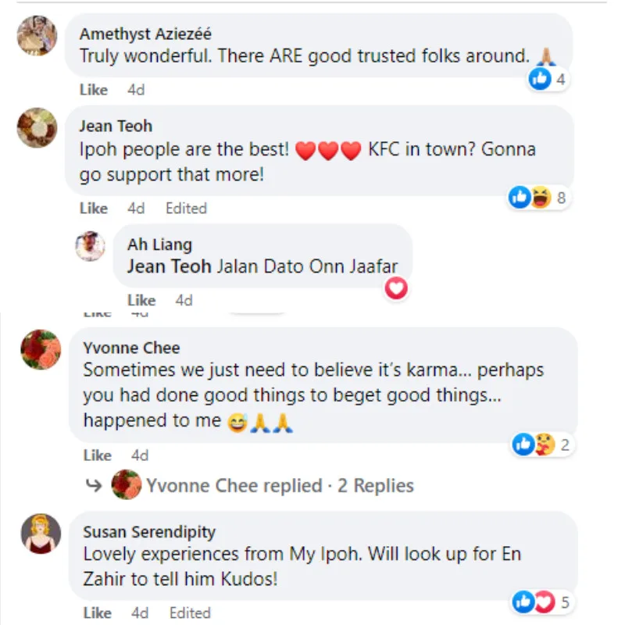View edit history of Jean Teoh's comment
Image resolution: width=625 pixels, height=625 pixels.
(x=186, y=208)
